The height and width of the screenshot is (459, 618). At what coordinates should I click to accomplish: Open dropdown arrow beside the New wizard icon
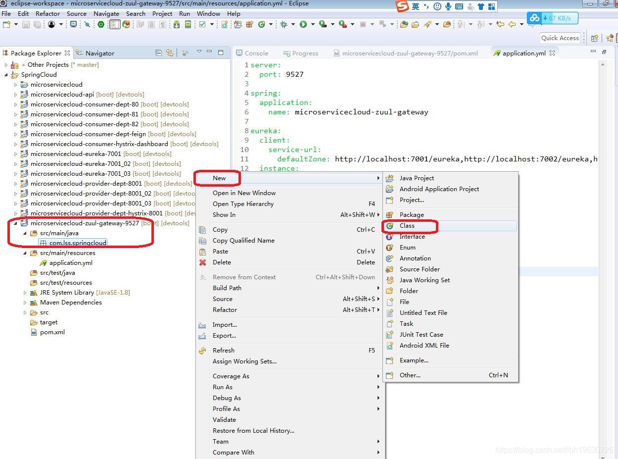16,24
